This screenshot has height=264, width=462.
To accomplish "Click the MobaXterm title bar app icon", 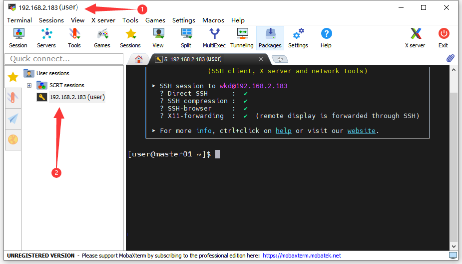I will point(12,7).
